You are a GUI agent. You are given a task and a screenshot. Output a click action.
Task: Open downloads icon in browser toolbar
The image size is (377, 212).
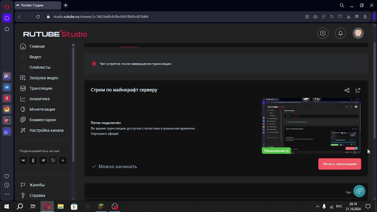[348, 17]
